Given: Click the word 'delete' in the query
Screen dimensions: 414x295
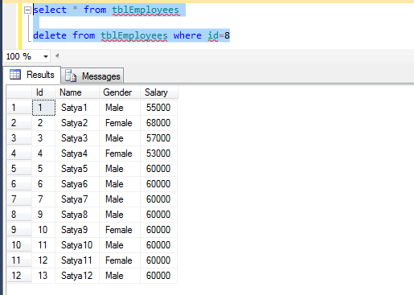Looking at the screenshot, I should (50, 35).
